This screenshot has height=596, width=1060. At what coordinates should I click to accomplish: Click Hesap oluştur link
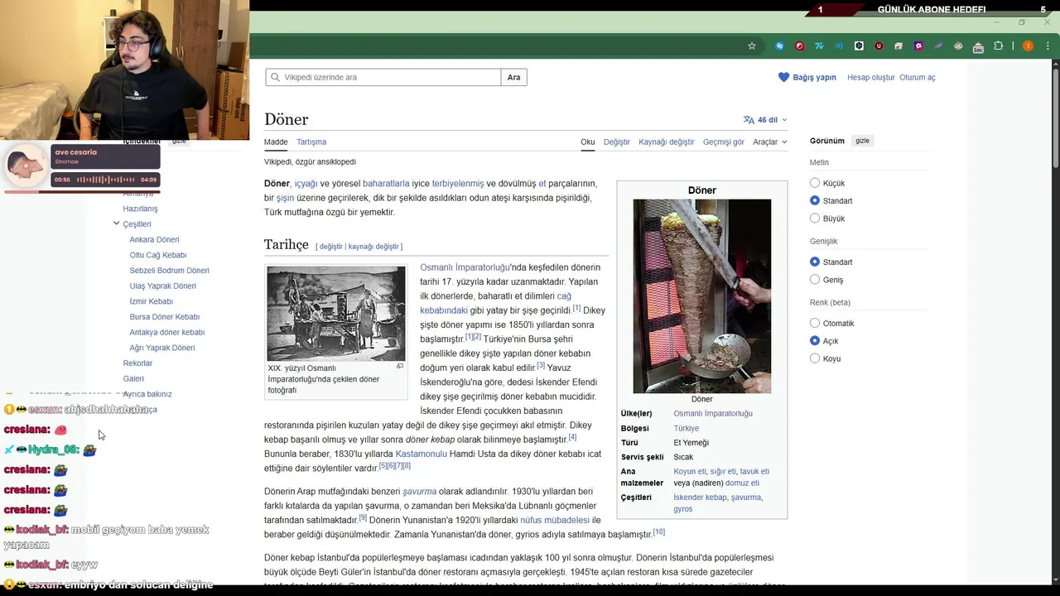[871, 77]
